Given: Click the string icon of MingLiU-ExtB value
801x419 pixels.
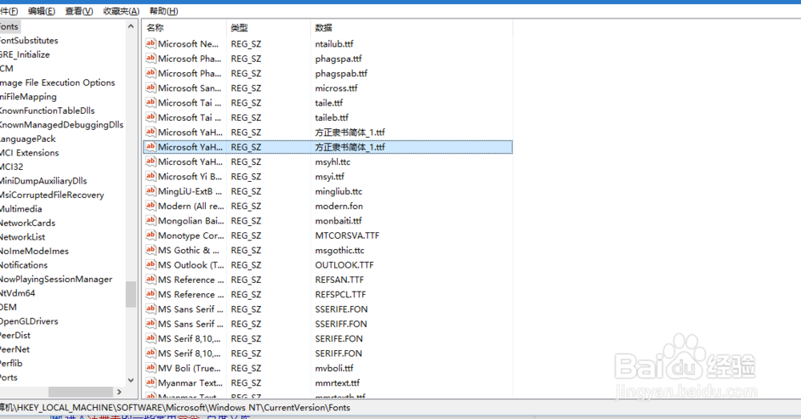Looking at the screenshot, I should coord(151,191).
